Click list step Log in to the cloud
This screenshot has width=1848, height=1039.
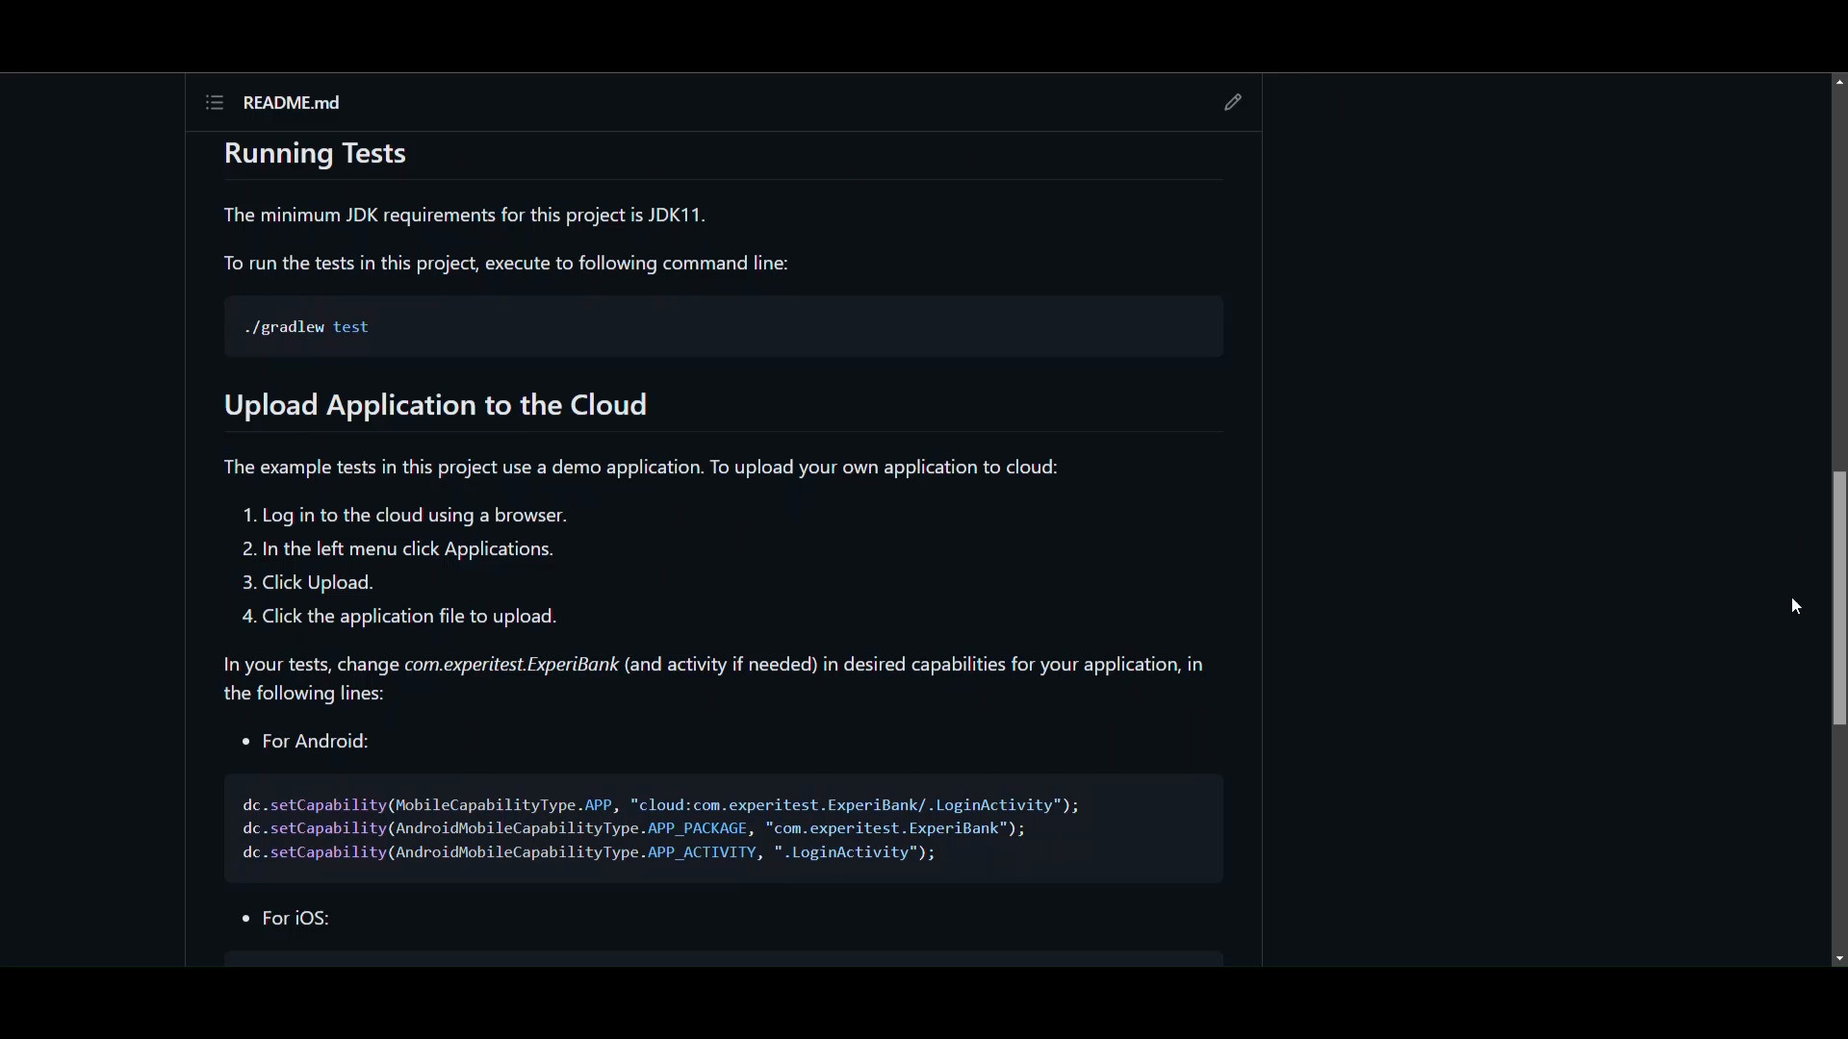[414, 516]
